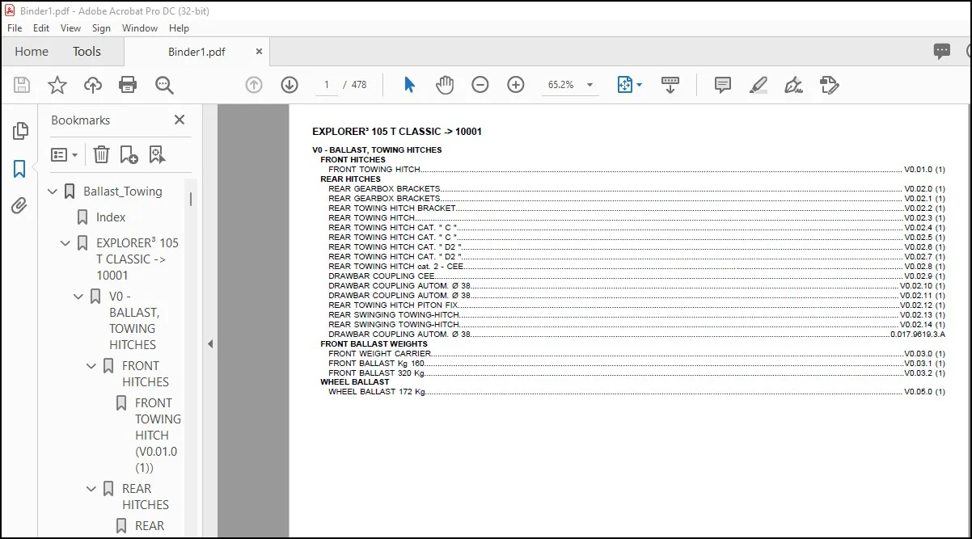Click the bookmarks panel scrollbar
The width and height of the screenshot is (972, 539).
tap(191, 198)
